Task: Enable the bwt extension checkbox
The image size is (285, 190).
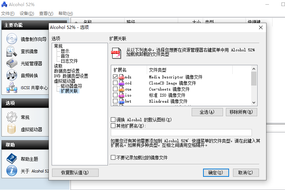Action: pyautogui.click(x=115, y=101)
